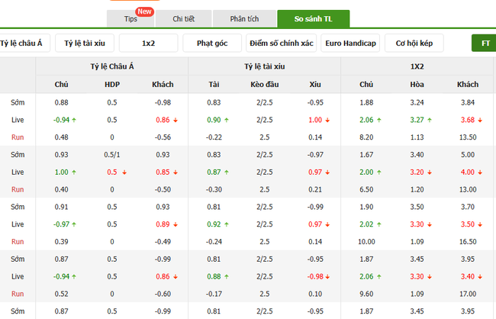Select the Tỷ lệ tài xỉu filter
This screenshot has width=496, height=319.
click(x=84, y=43)
